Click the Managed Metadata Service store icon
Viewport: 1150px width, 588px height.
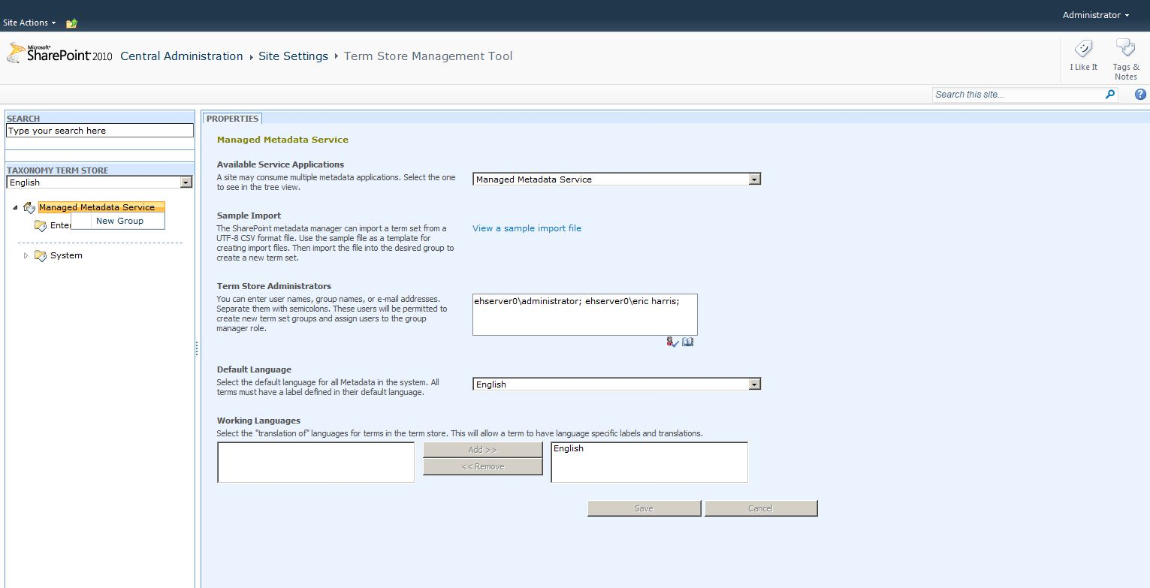click(29, 207)
